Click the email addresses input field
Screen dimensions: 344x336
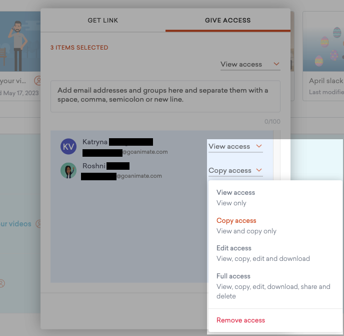pos(165,96)
